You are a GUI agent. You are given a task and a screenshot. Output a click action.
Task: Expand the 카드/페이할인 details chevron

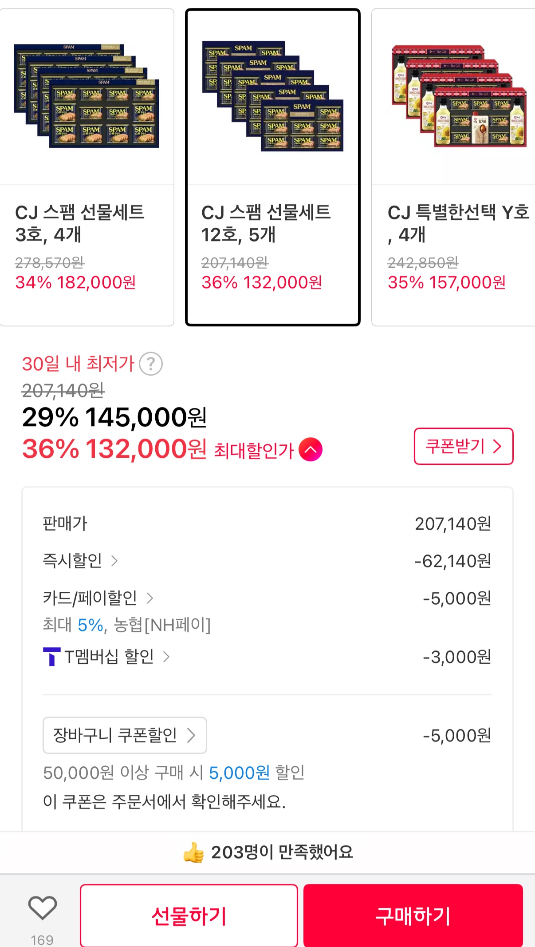(150, 598)
